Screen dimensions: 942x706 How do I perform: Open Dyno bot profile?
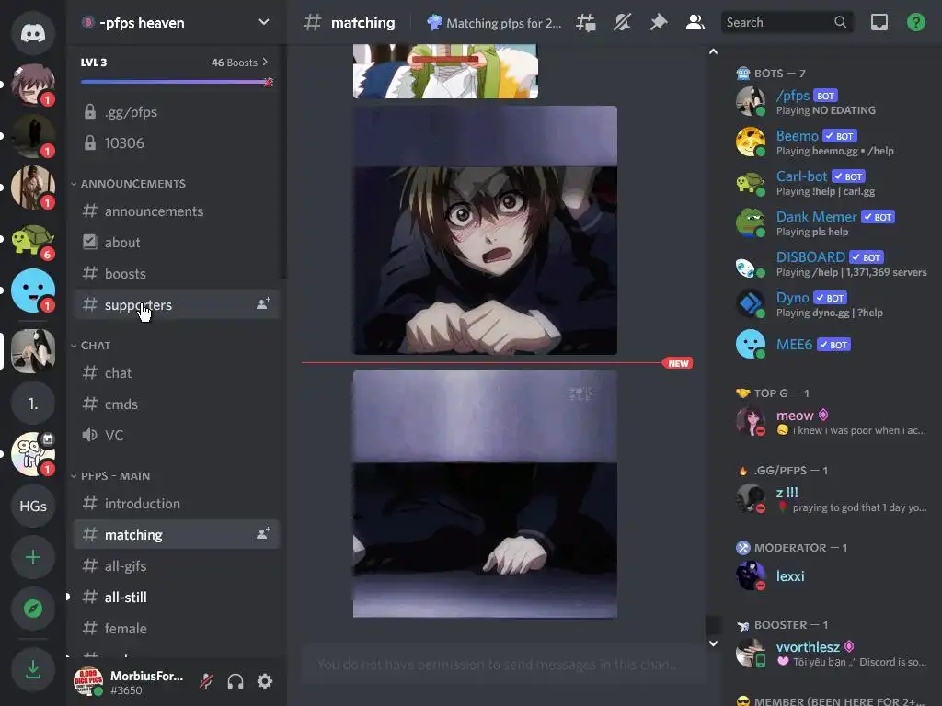click(833, 304)
